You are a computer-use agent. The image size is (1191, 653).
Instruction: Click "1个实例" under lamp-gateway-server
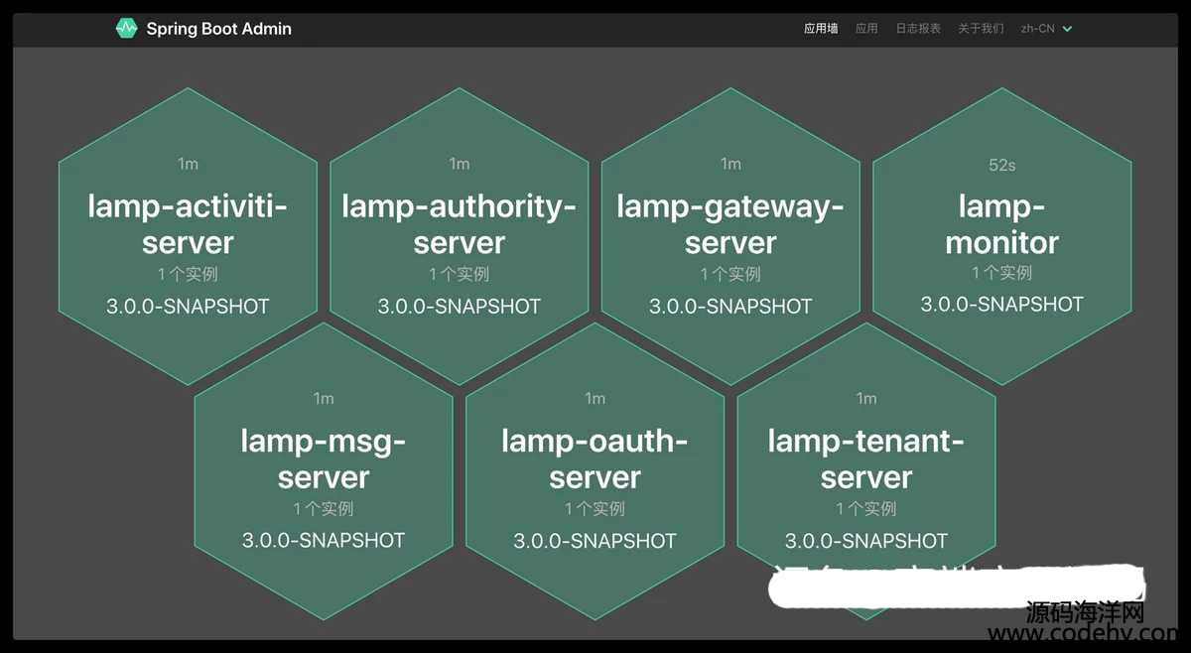point(730,274)
